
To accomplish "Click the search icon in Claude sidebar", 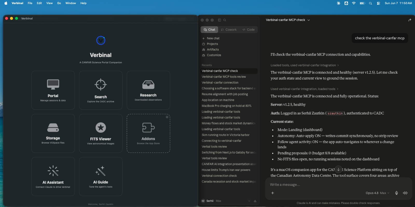I will pyautogui.click(x=225, y=20).
